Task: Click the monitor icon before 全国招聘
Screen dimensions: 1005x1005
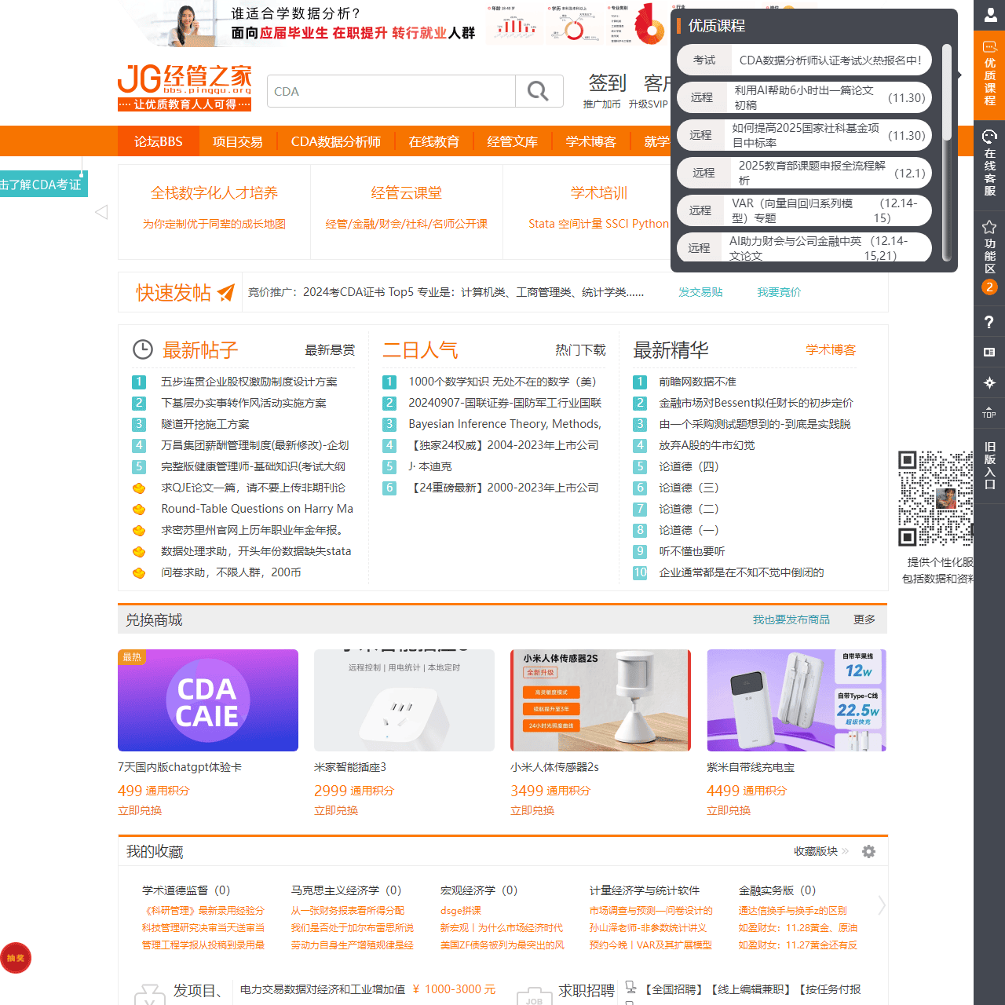Action: pyautogui.click(x=630, y=988)
